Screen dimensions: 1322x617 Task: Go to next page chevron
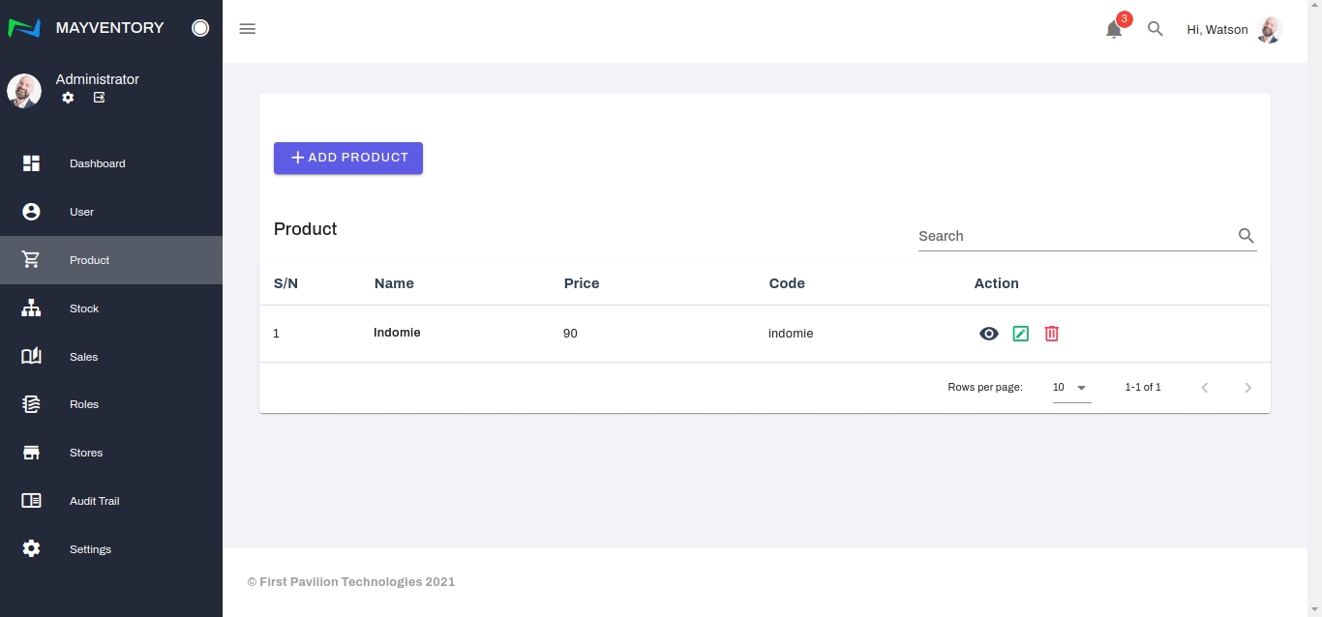pos(1247,388)
